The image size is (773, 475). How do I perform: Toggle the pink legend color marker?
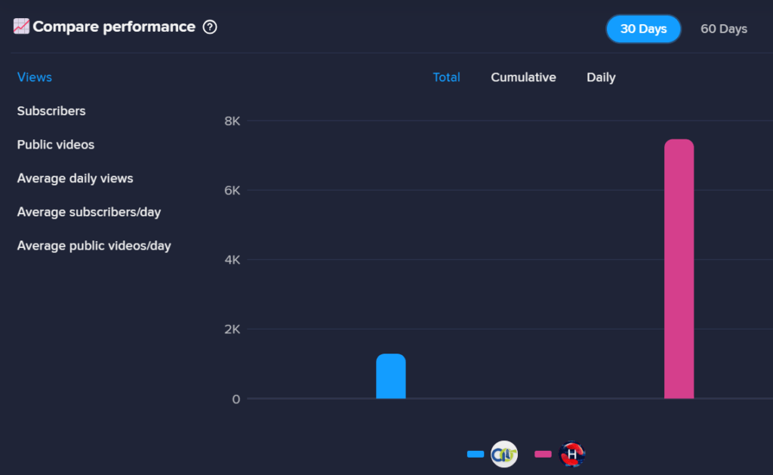(543, 454)
